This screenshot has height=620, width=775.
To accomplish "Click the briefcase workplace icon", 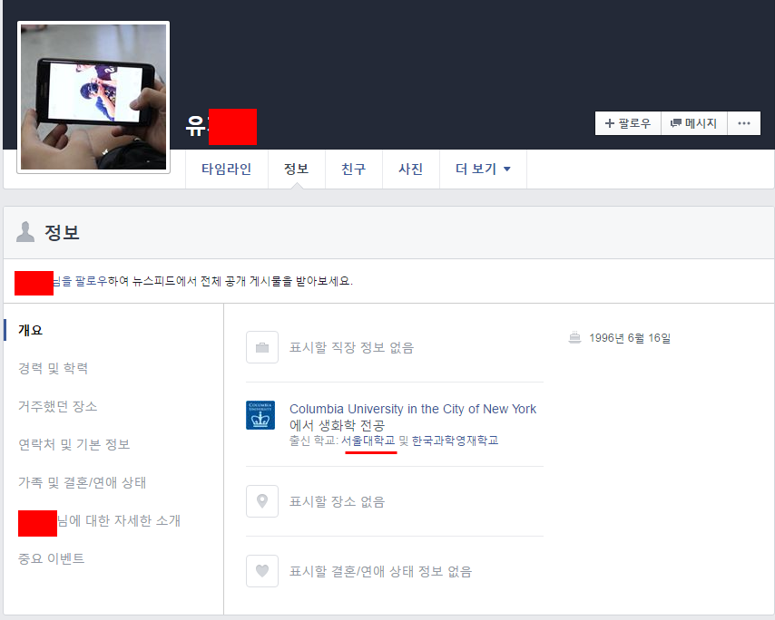I will click(x=261, y=347).
